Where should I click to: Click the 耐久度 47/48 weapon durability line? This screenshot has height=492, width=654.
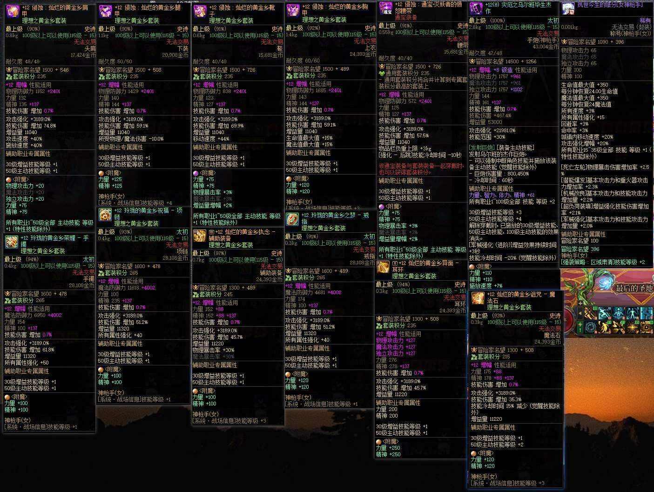pos(486,53)
